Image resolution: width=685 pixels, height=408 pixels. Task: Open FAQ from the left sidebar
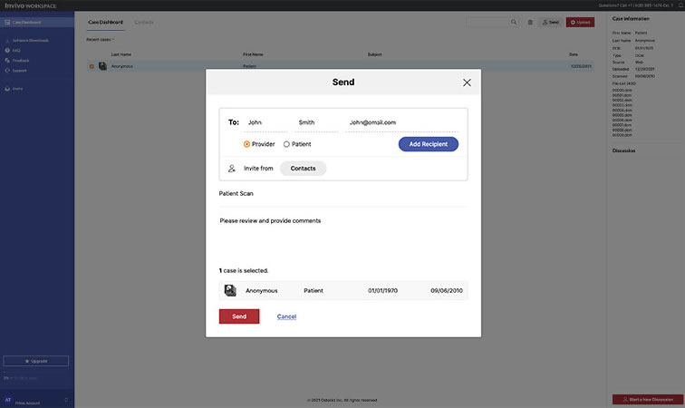tap(17, 51)
